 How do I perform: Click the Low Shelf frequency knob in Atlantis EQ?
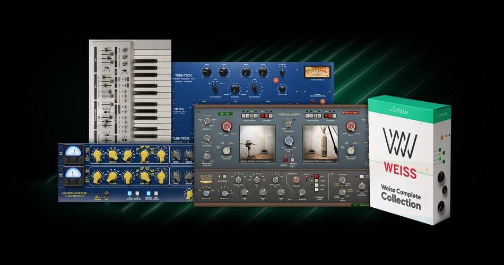(238, 180)
